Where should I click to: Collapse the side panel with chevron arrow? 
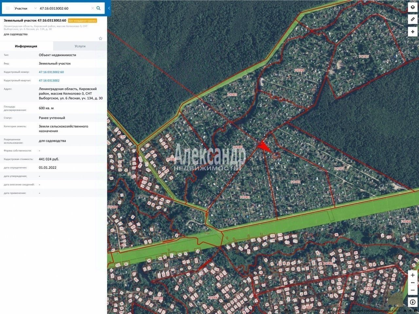(x=109, y=8)
